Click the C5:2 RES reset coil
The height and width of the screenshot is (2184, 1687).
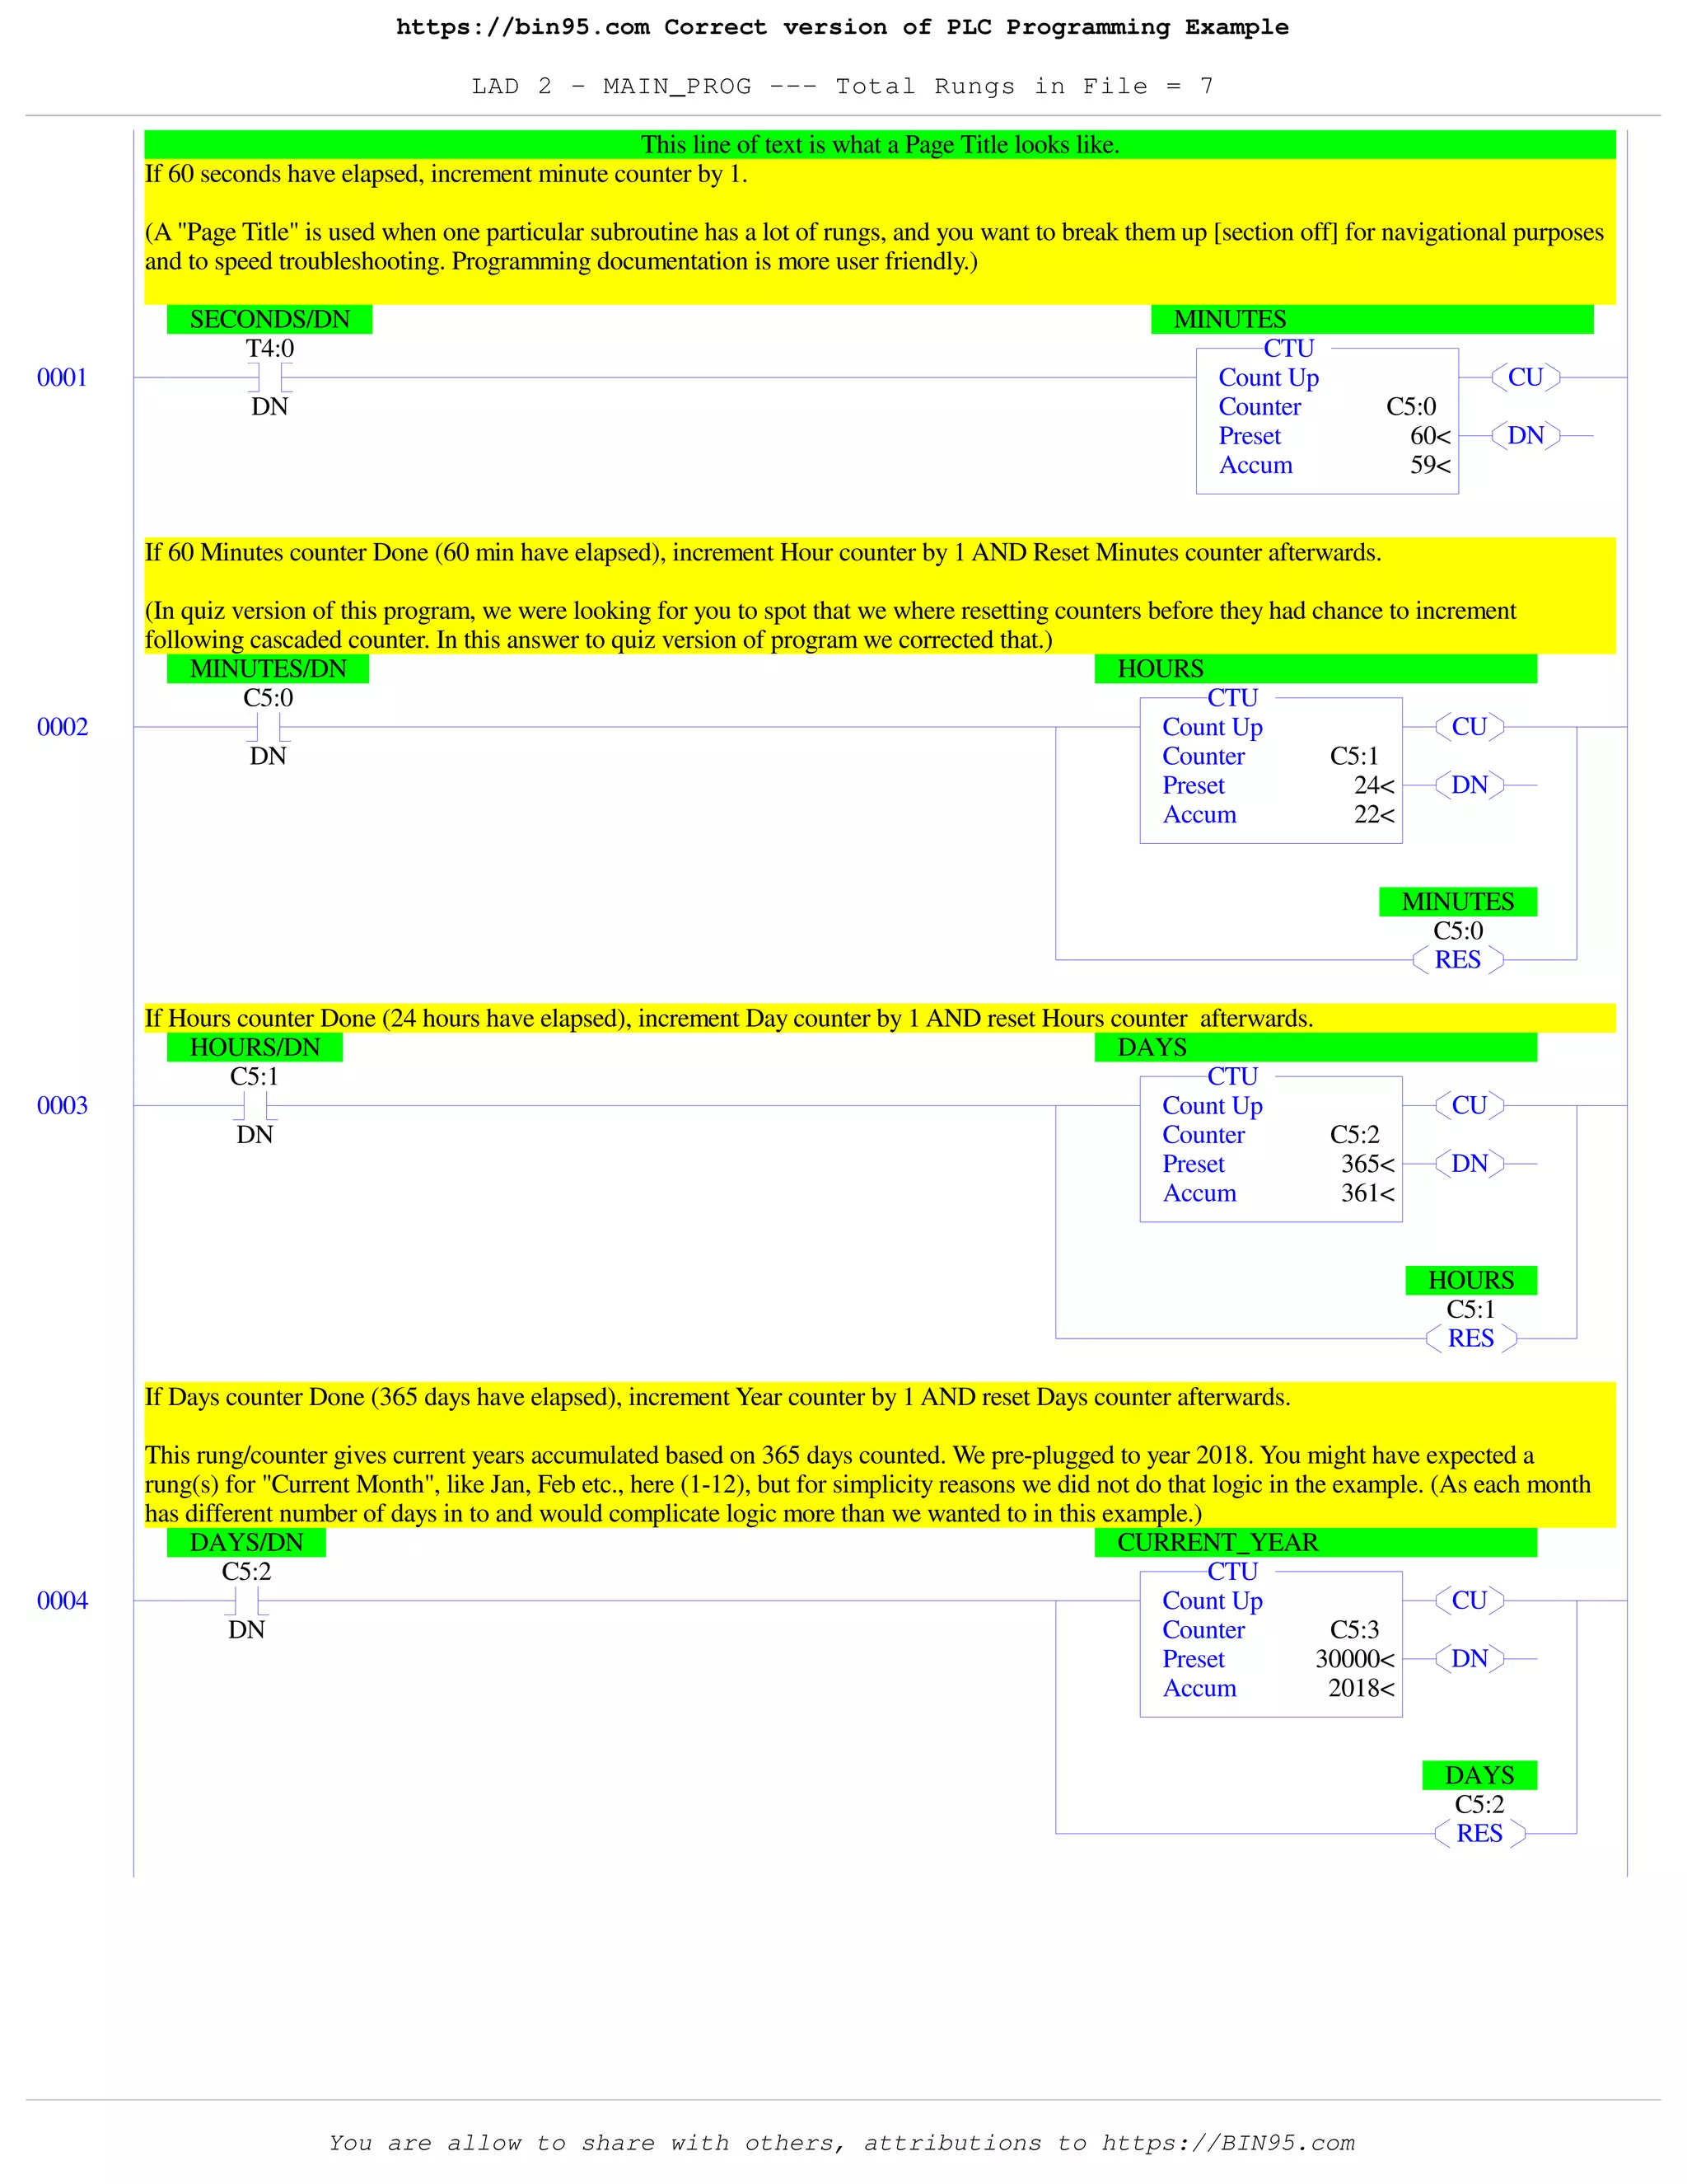coord(1479,1834)
